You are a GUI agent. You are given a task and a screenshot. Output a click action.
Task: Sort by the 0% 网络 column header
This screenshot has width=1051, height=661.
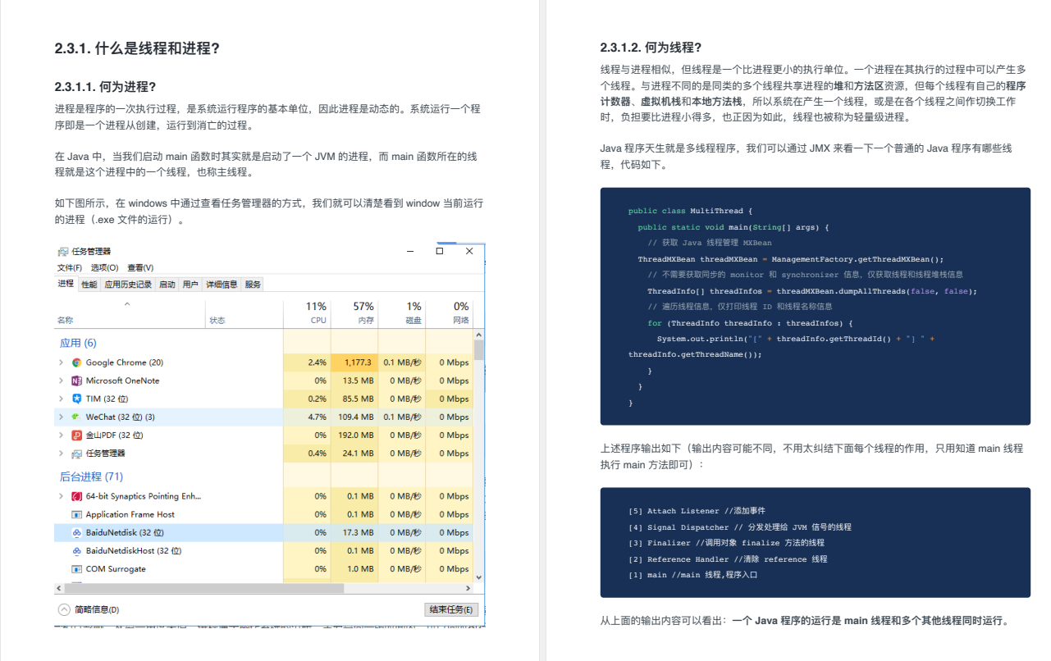pyautogui.click(x=449, y=312)
